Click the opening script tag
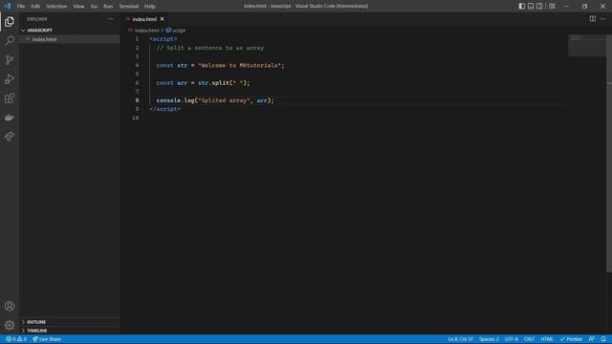The image size is (612, 344). pos(164,39)
